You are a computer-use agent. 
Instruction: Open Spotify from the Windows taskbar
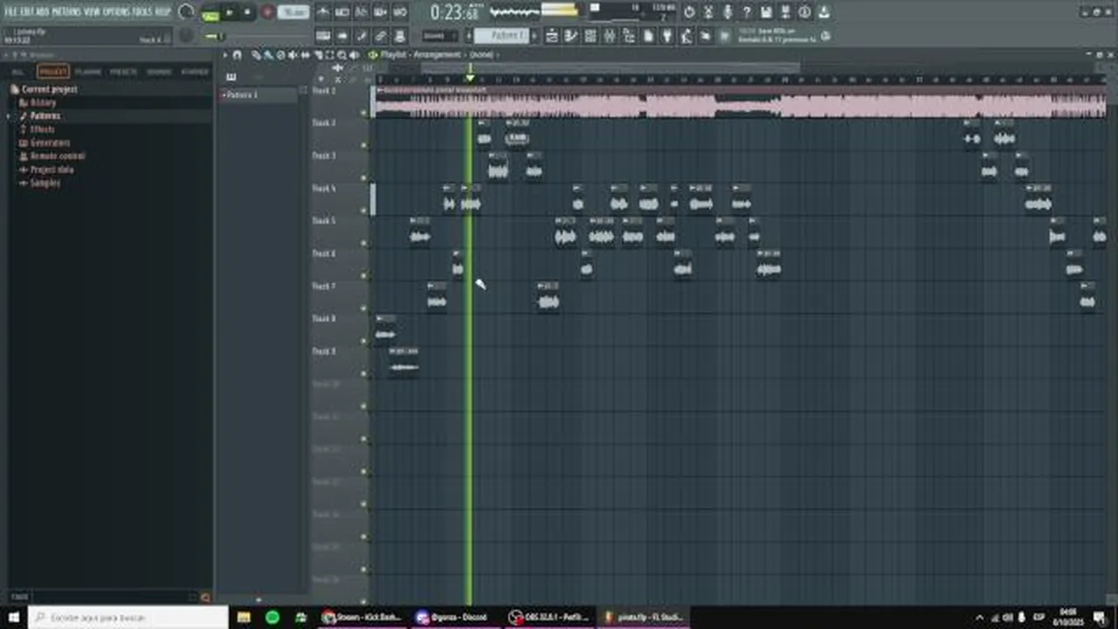[273, 618]
